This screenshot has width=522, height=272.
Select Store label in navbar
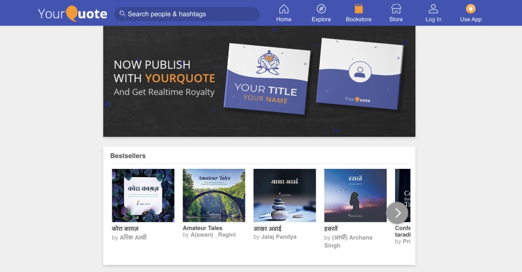tap(396, 20)
